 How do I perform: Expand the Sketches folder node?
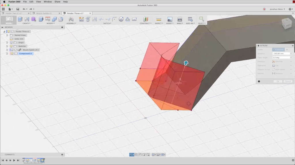coord(7,46)
